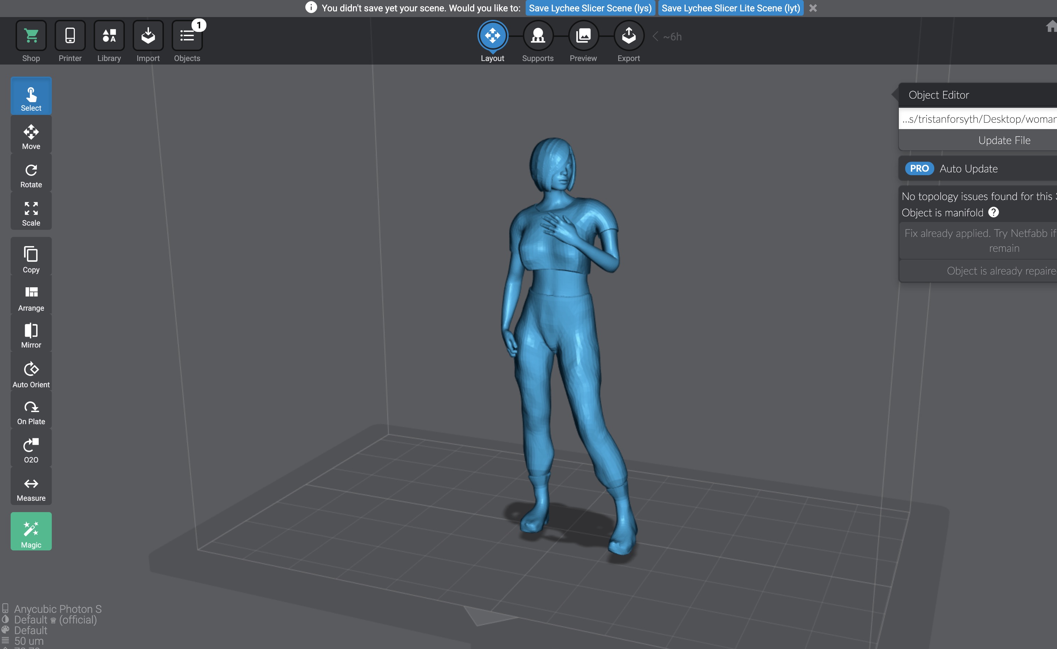Viewport: 1057px width, 649px height.
Task: Switch to the Preview step
Action: click(583, 35)
